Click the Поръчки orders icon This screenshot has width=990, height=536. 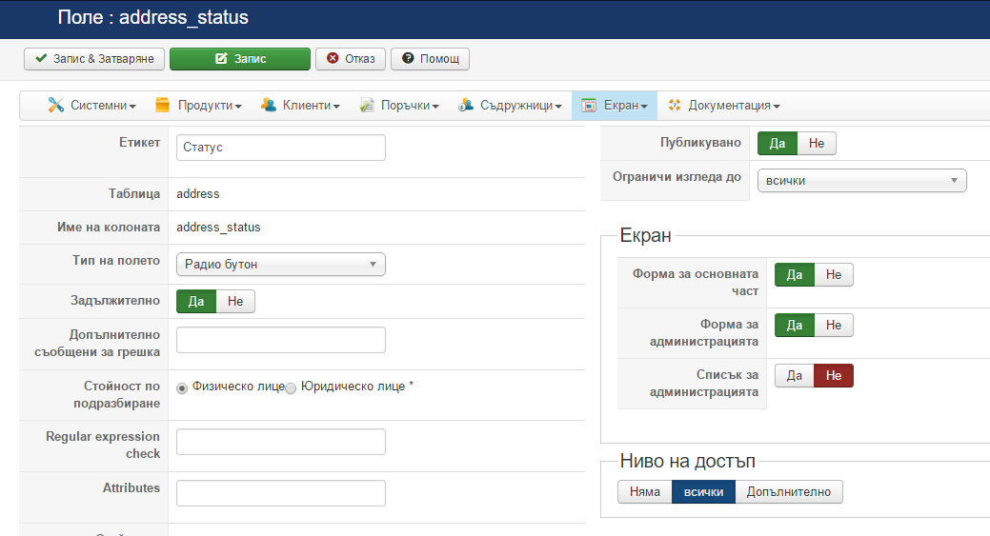(x=367, y=106)
